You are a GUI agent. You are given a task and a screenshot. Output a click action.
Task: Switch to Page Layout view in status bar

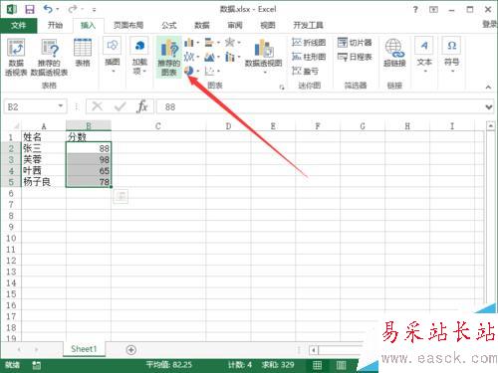pyautogui.click(x=341, y=365)
